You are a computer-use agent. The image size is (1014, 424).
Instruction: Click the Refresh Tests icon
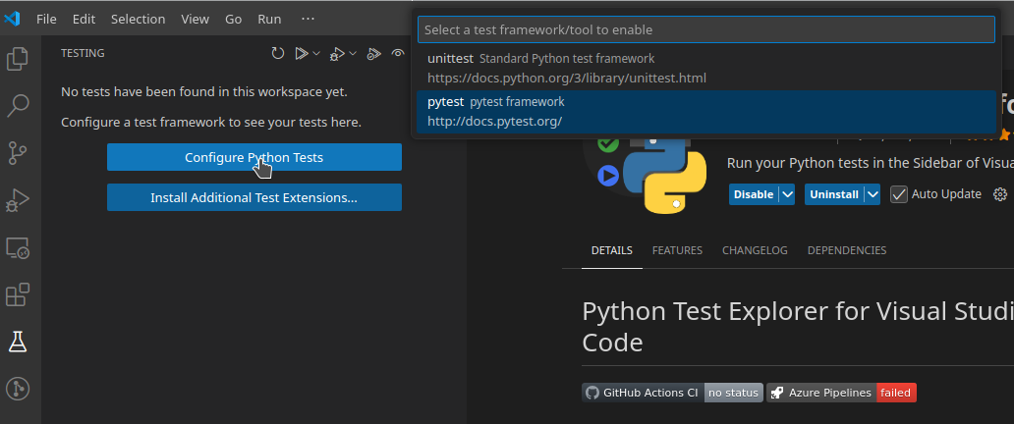[x=278, y=54]
